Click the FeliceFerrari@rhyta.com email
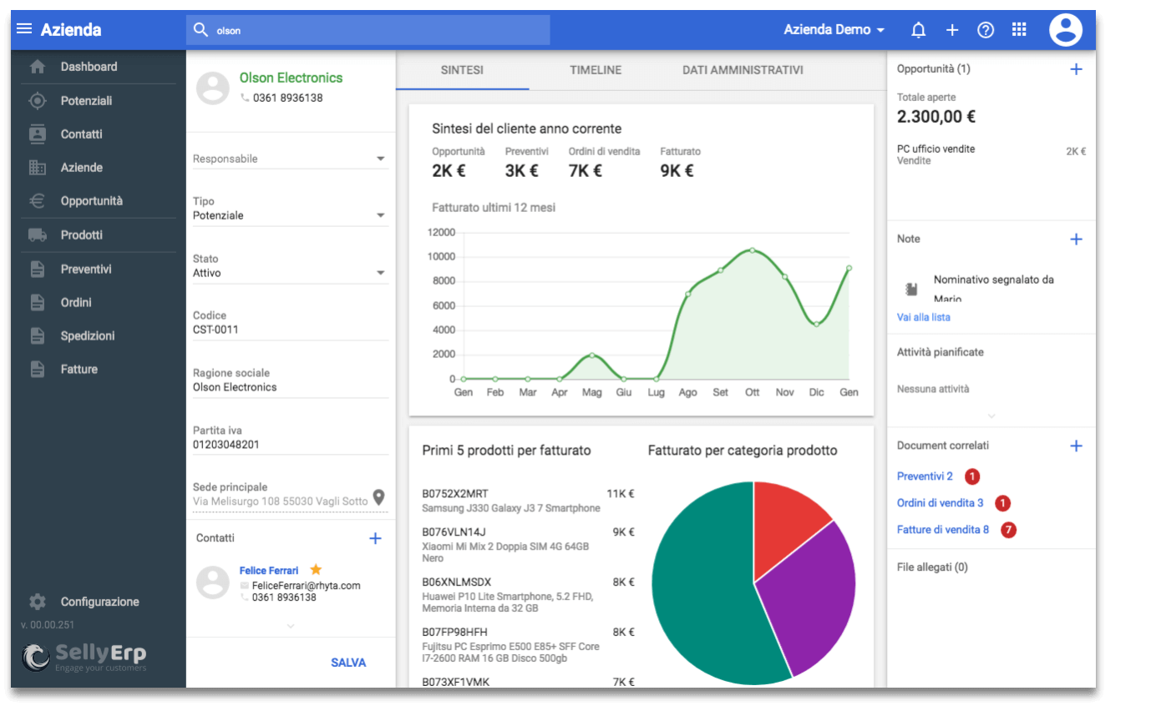 tap(306, 586)
